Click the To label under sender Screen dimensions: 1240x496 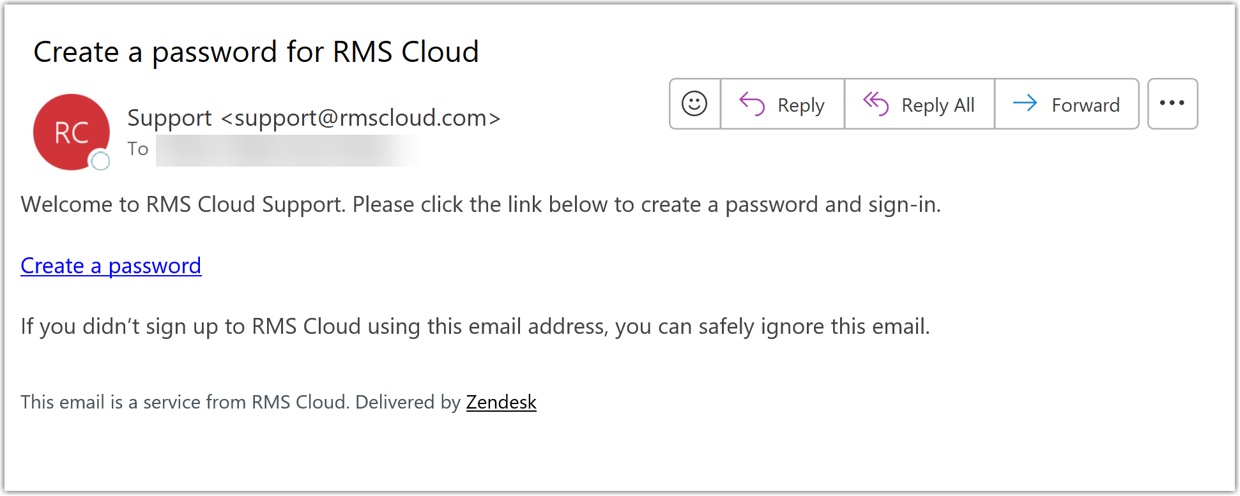coord(137,149)
